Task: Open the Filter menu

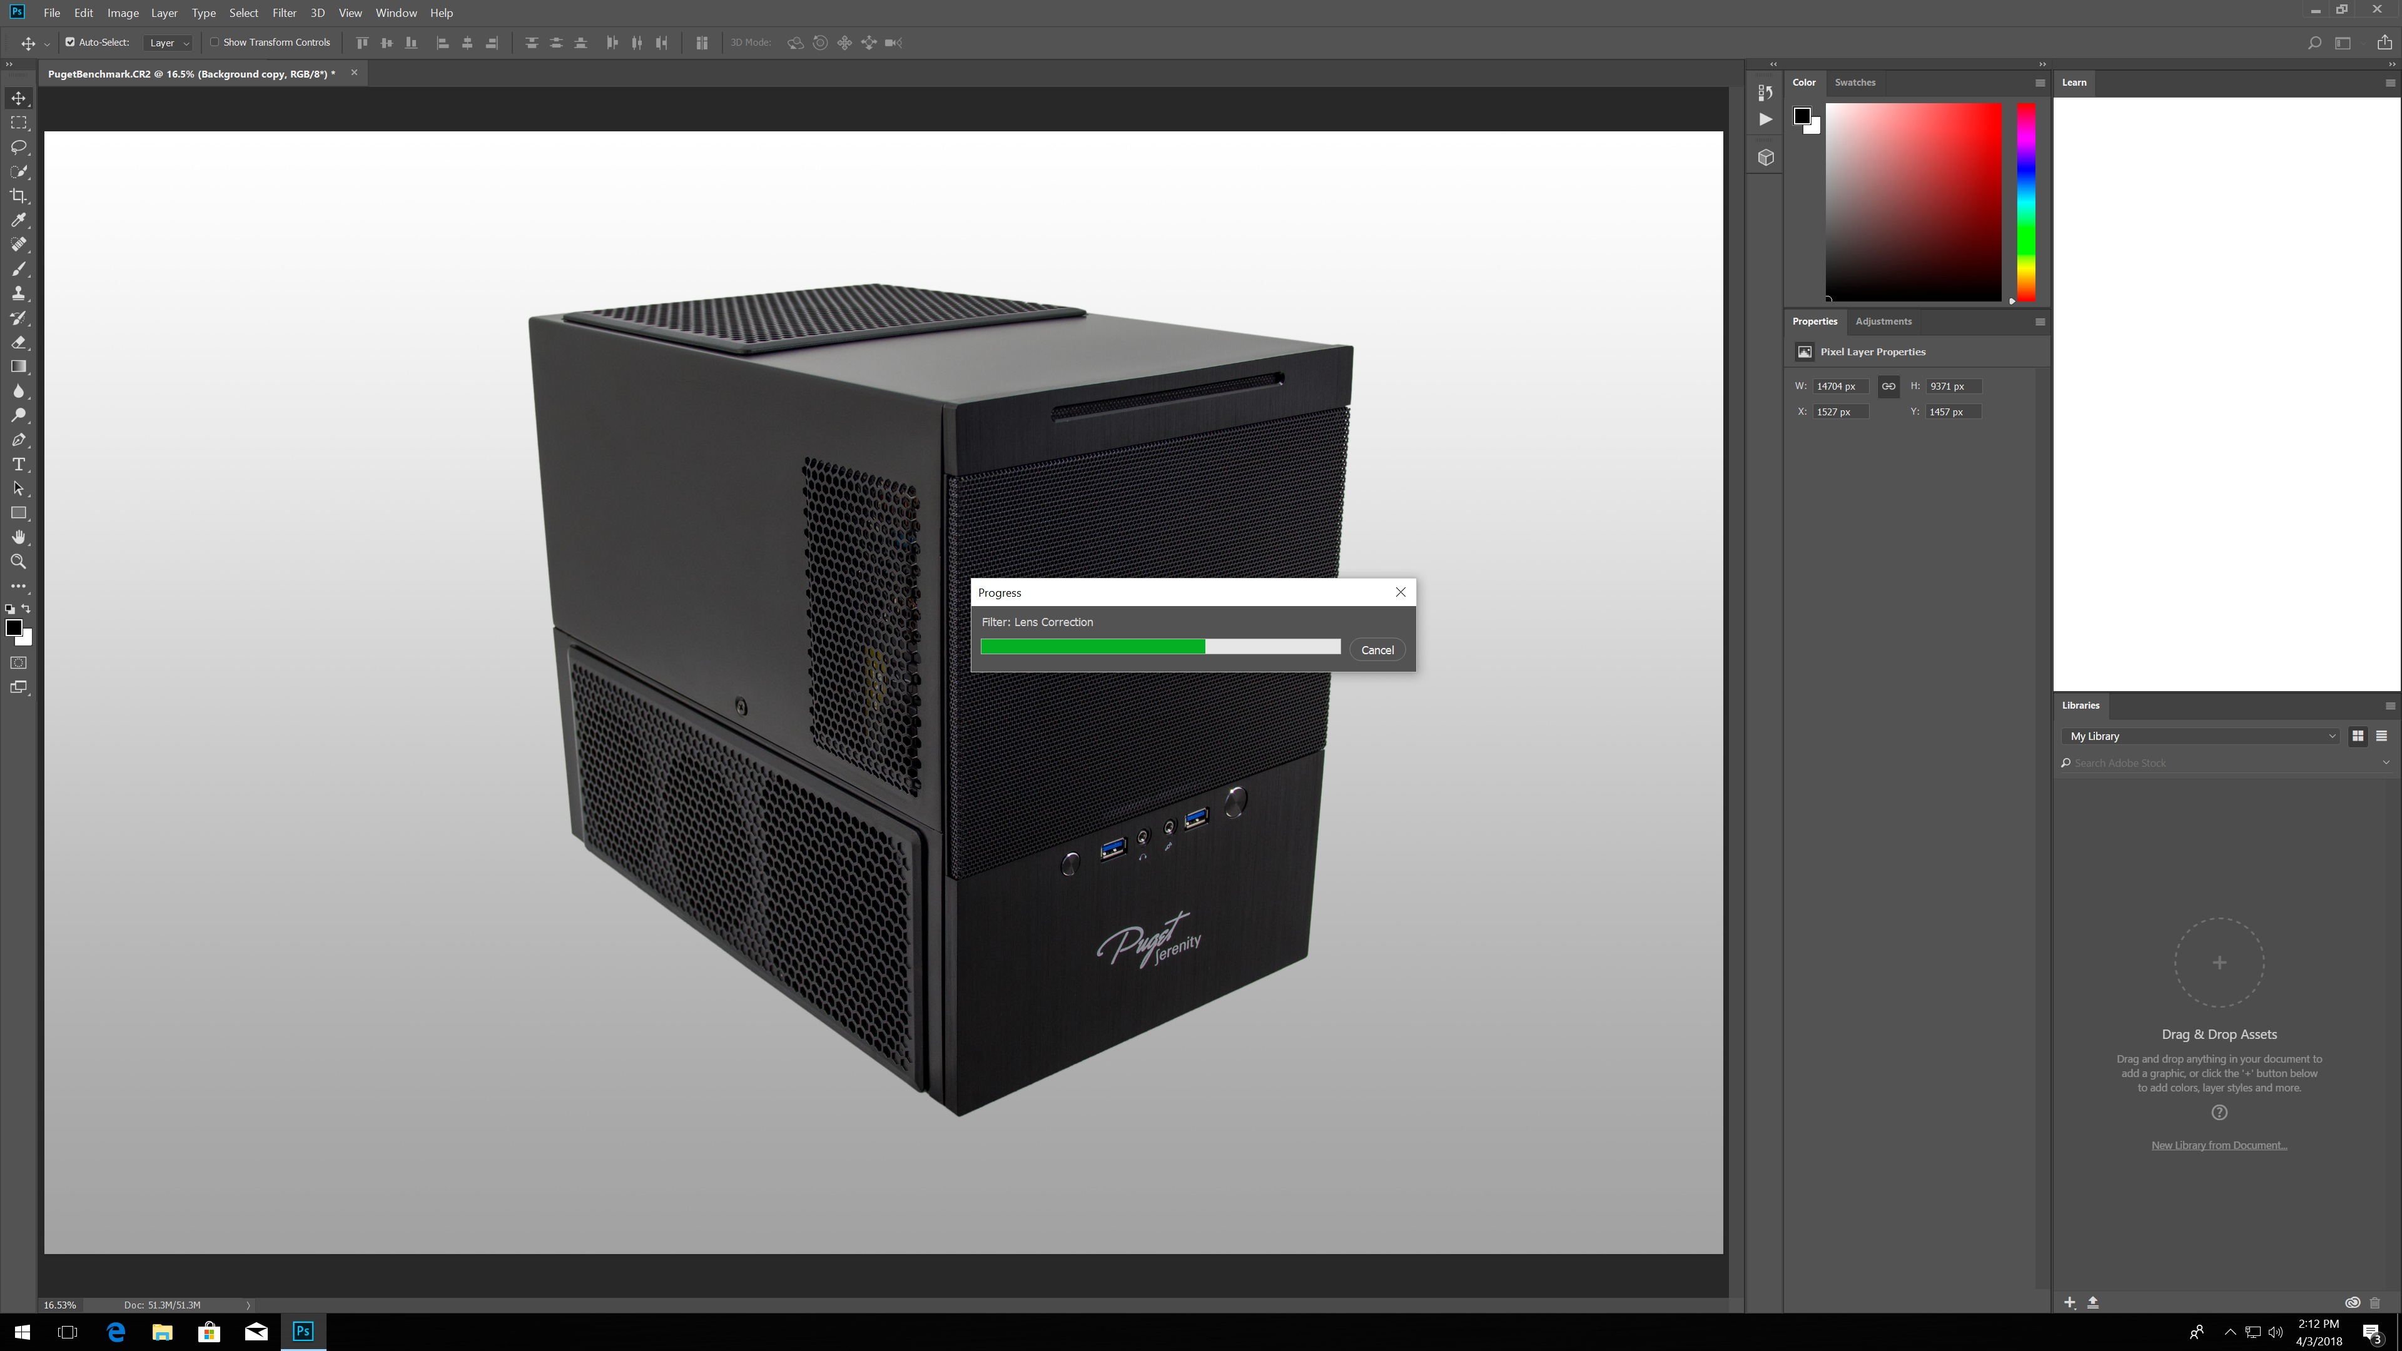Action: (283, 13)
